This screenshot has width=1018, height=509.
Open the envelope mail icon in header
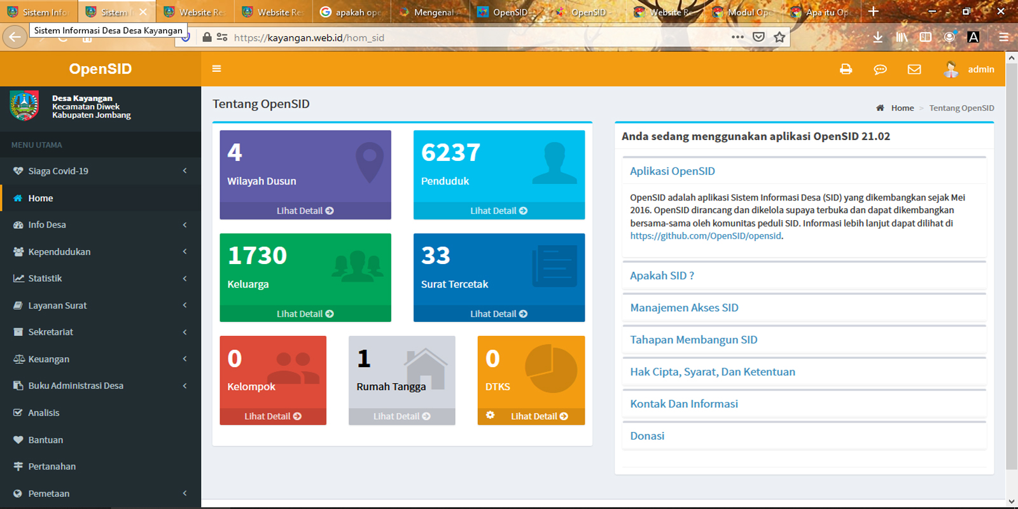coord(914,69)
